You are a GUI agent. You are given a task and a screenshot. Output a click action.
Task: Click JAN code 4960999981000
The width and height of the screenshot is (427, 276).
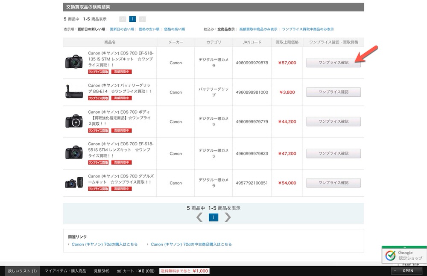click(252, 92)
